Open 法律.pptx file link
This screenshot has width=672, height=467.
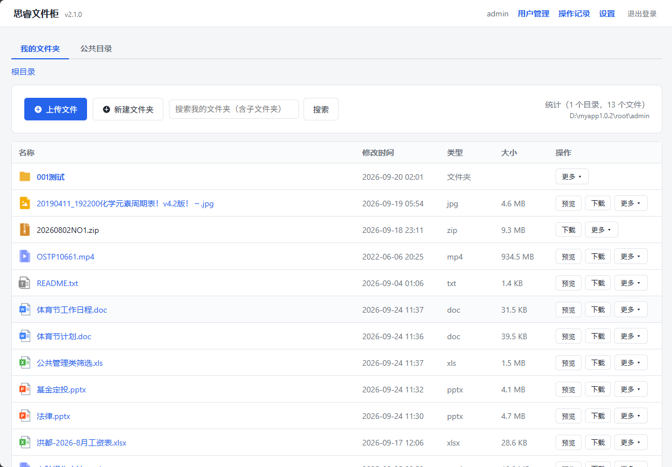pyautogui.click(x=53, y=416)
